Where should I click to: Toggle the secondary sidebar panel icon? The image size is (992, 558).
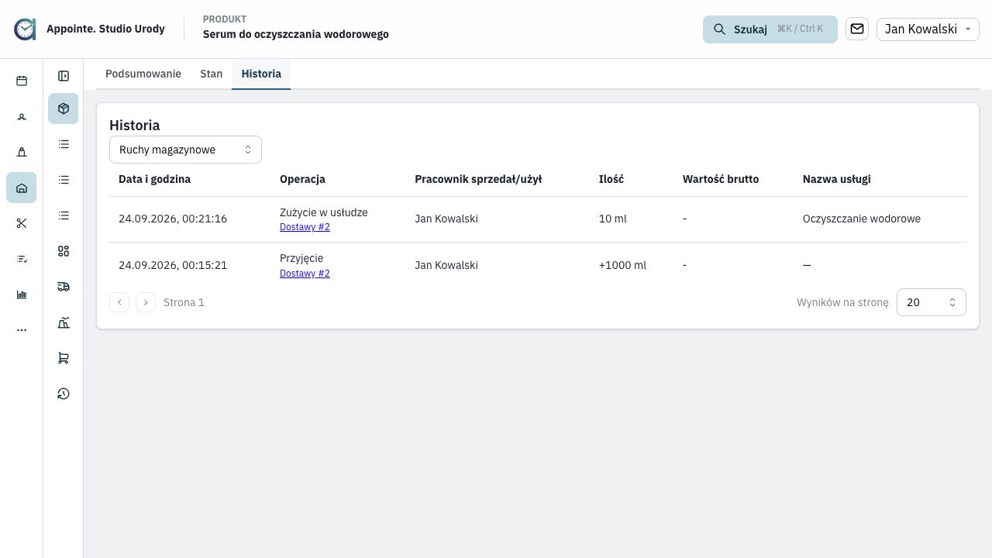pos(64,76)
